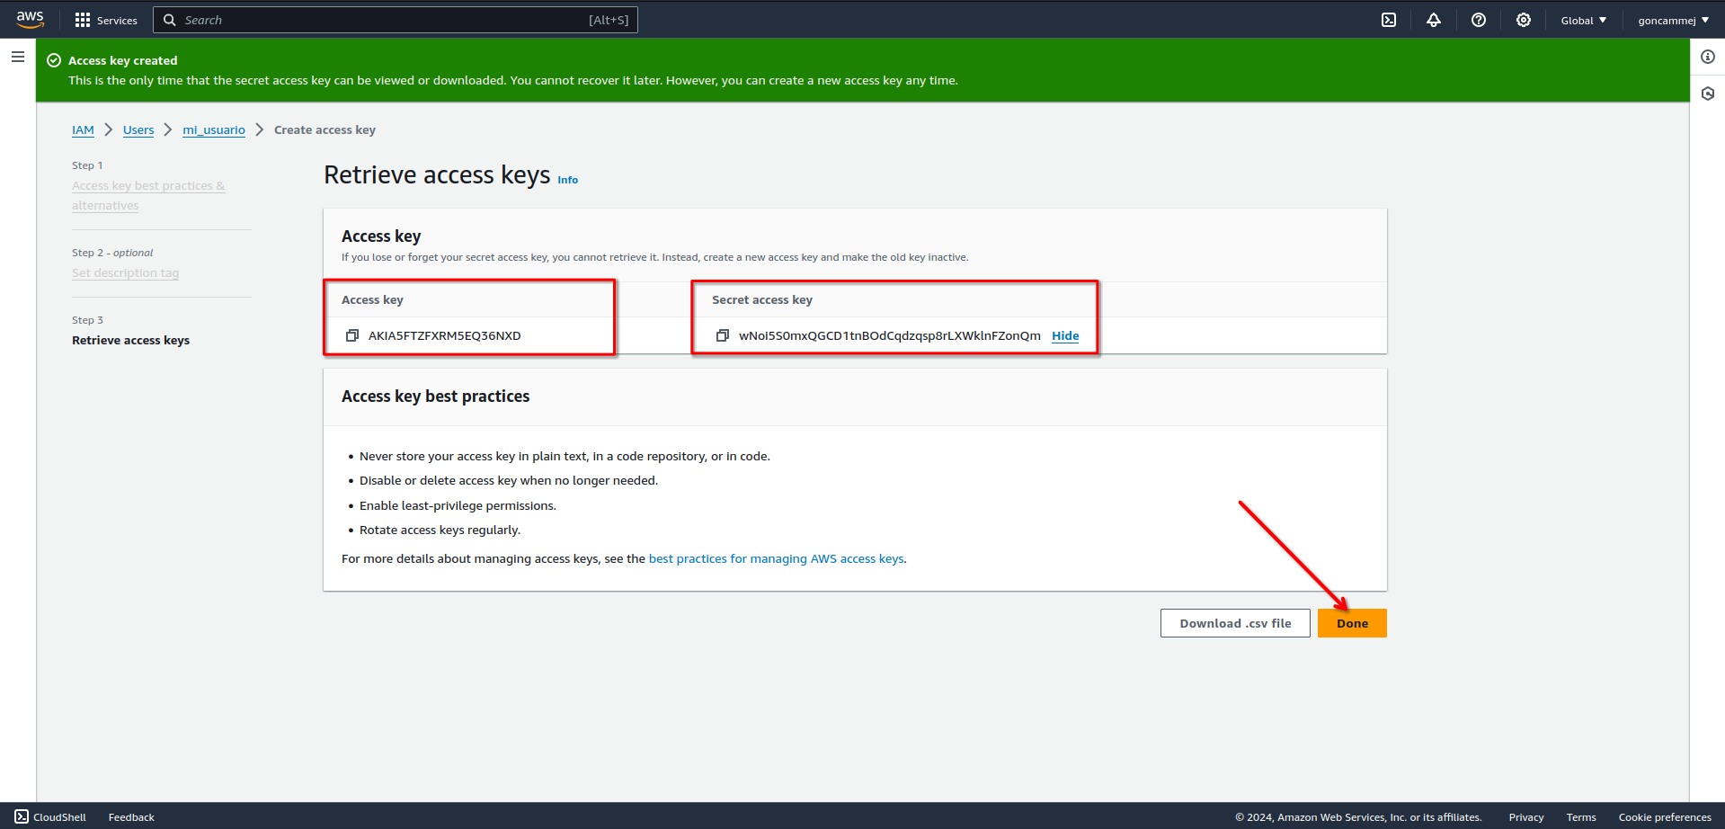1725x829 pixels.
Task: Open the Services grid menu
Action: [106, 20]
